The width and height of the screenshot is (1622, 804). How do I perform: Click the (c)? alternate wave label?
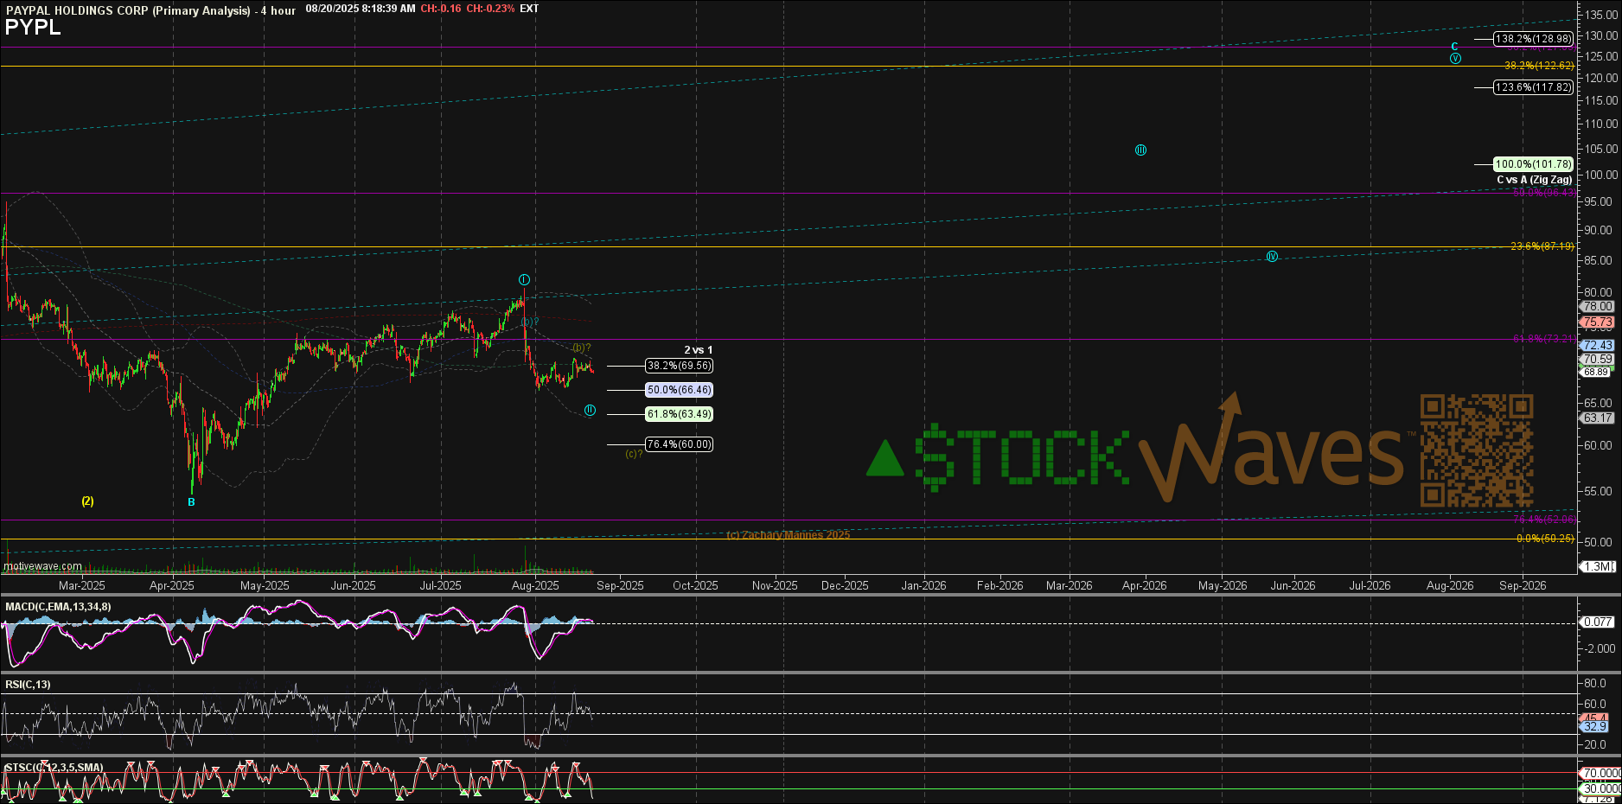pyautogui.click(x=634, y=454)
